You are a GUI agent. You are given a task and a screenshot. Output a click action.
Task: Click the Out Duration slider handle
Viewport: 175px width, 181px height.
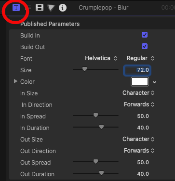(x=101, y=173)
